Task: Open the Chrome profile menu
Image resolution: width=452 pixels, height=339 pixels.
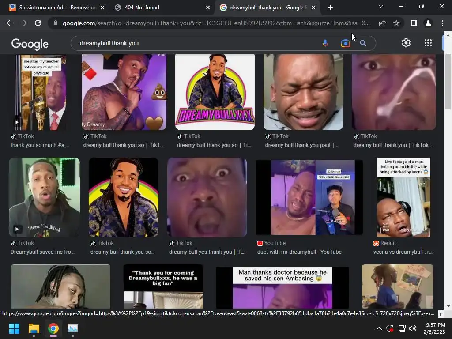Action: pyautogui.click(x=428, y=23)
